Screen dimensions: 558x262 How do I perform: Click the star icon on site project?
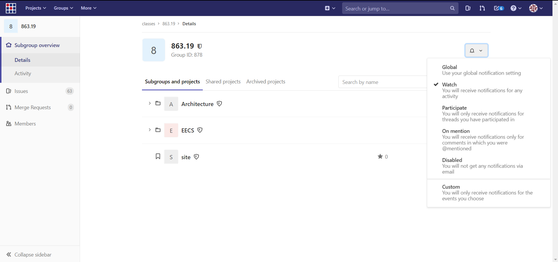pos(380,157)
